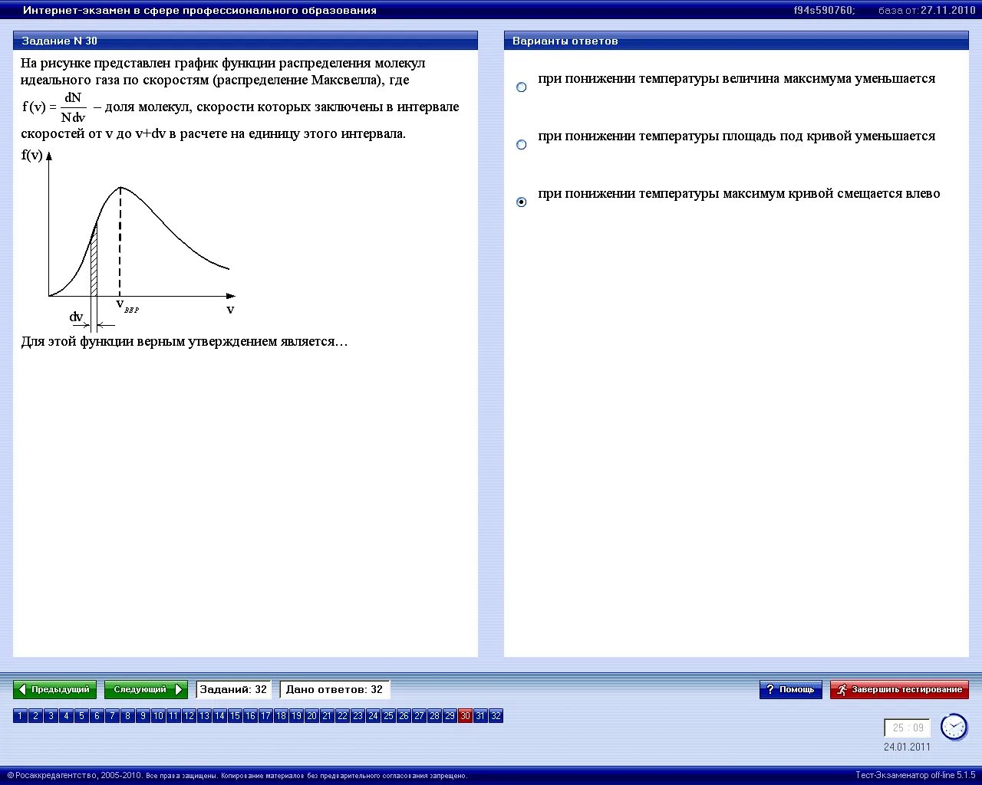
Task: Jump to question 3
Action: (x=51, y=716)
